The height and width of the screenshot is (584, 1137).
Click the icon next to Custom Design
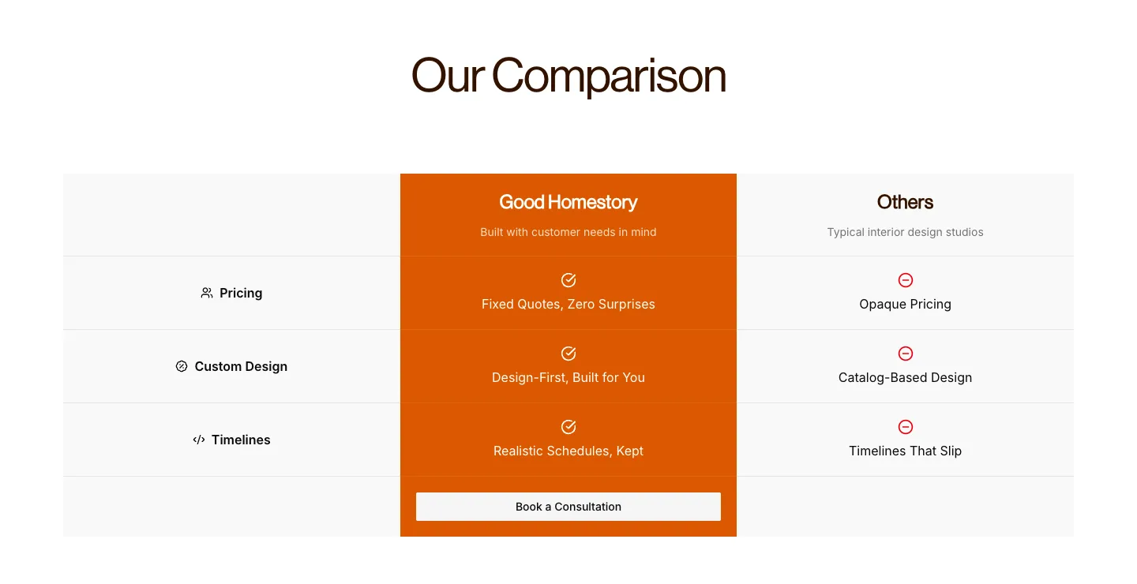(182, 366)
